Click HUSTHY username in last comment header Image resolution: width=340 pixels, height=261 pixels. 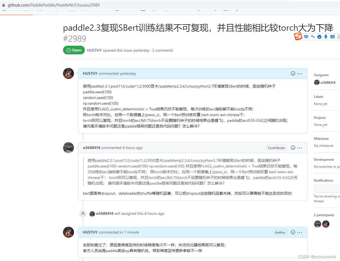tap(90, 232)
